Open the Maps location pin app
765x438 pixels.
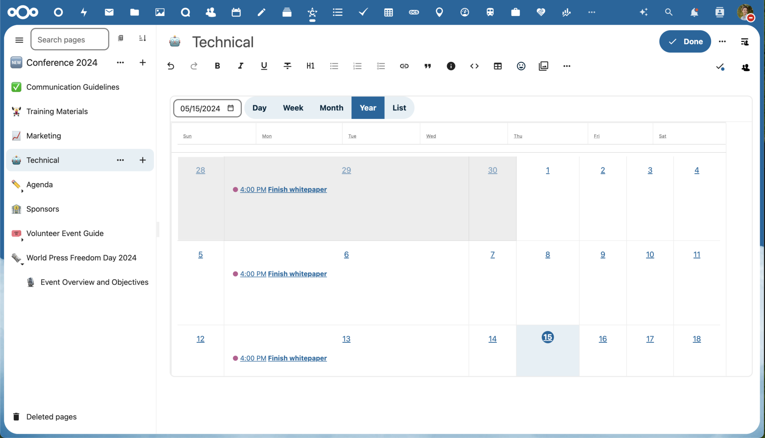(439, 12)
